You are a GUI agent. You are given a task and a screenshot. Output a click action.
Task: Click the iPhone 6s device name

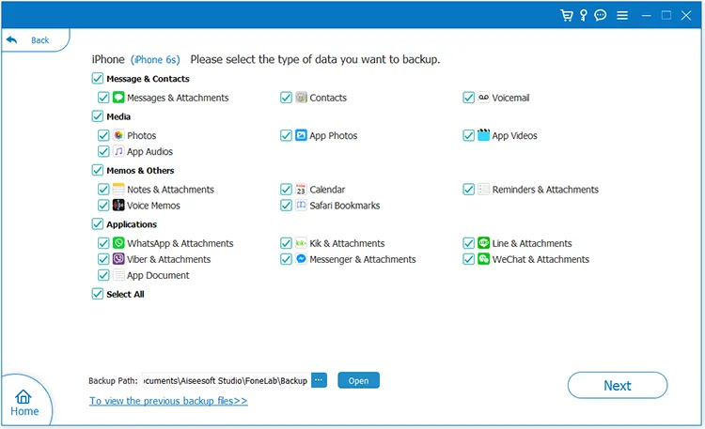pos(155,60)
